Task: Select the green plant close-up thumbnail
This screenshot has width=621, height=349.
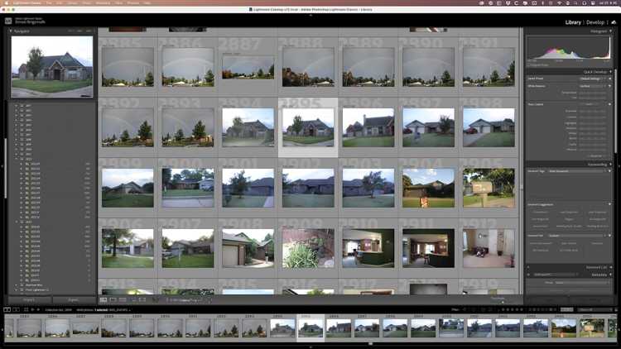Action: point(308,248)
